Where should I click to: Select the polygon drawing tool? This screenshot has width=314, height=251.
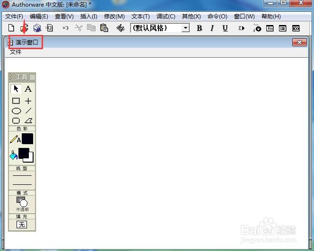[x=28, y=121]
